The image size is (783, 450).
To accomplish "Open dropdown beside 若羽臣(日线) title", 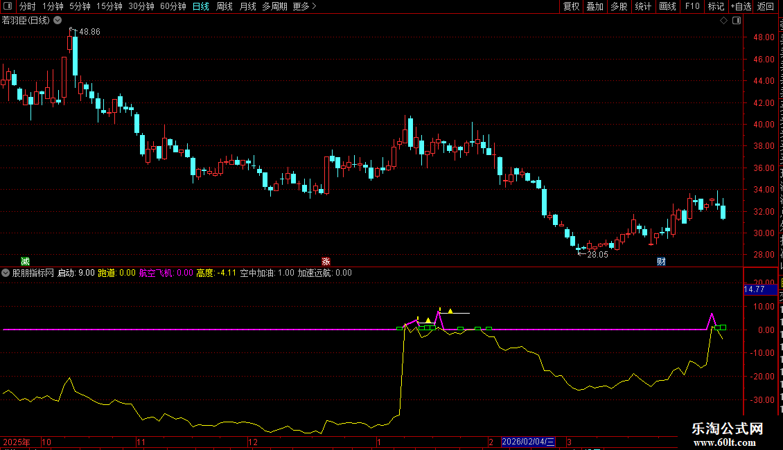I will point(58,20).
